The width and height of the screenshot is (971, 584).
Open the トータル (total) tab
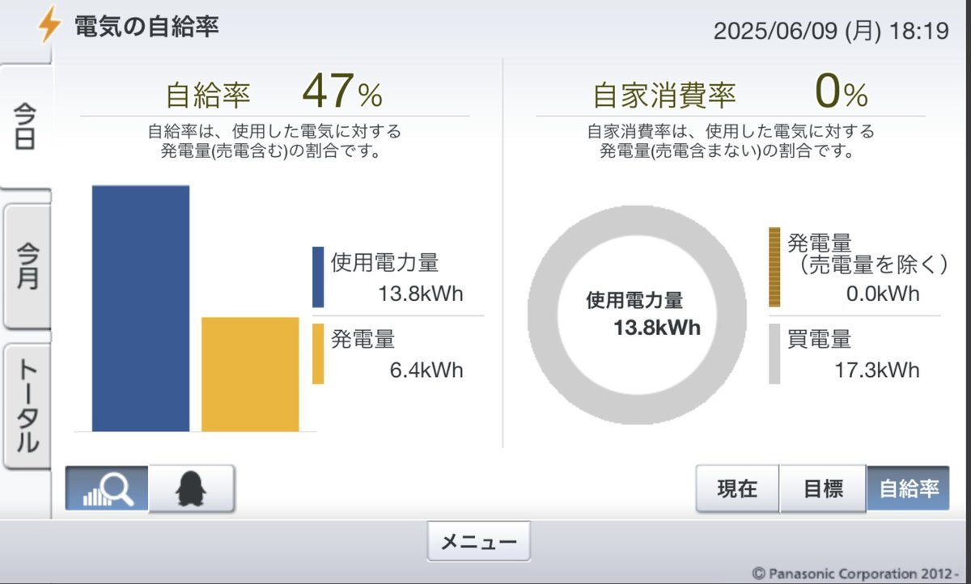pyautogui.click(x=26, y=406)
